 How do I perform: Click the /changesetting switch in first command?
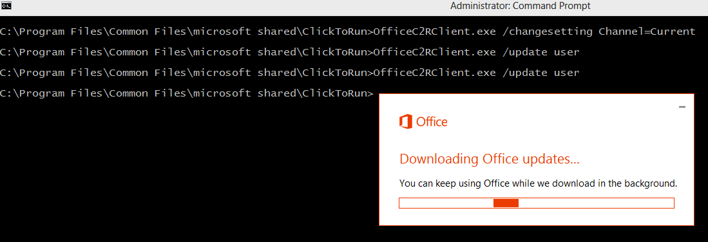pyautogui.click(x=547, y=32)
